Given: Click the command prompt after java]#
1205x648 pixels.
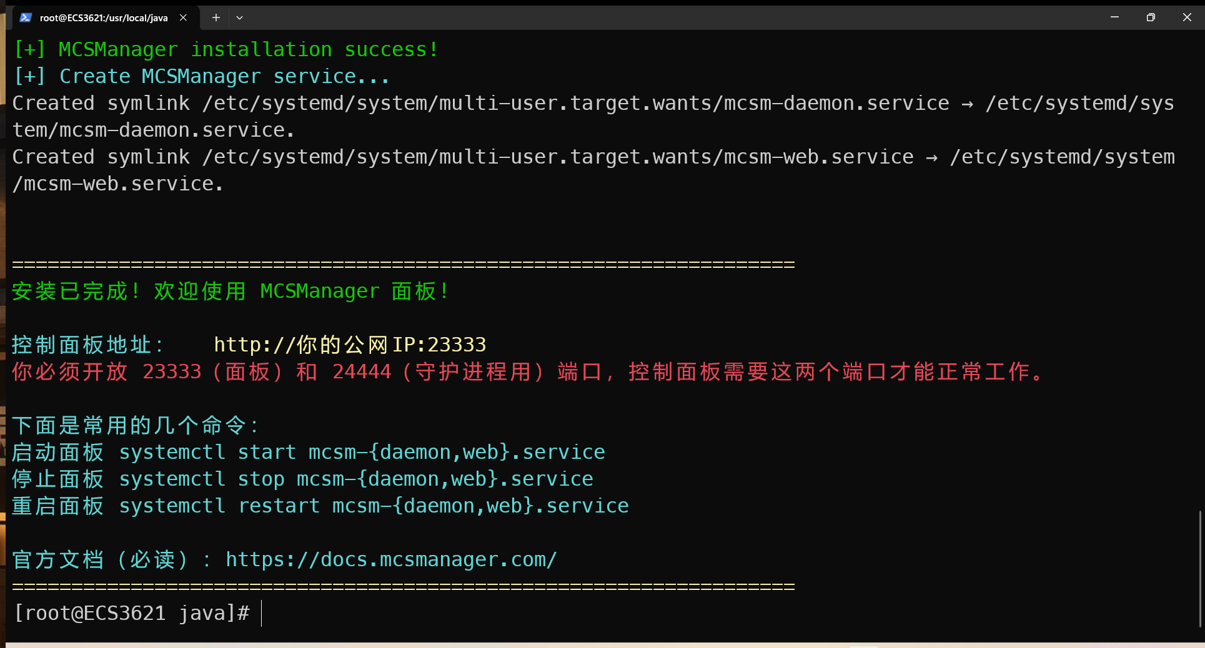Looking at the screenshot, I should (x=262, y=613).
